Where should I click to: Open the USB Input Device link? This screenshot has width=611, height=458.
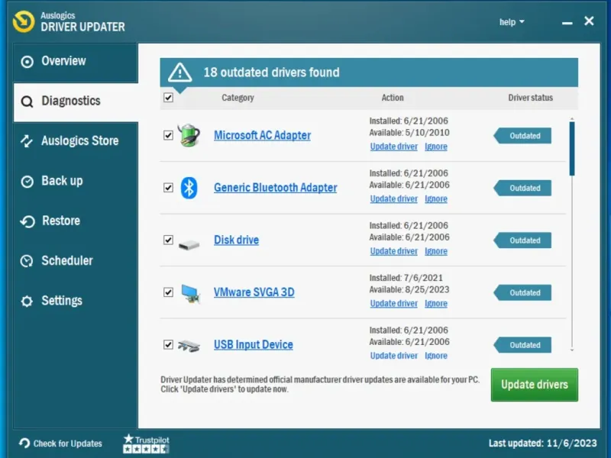(254, 345)
